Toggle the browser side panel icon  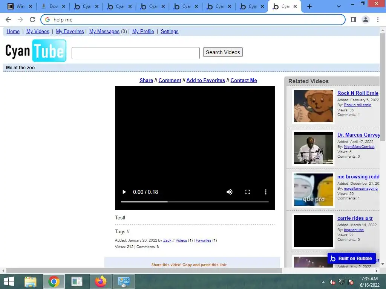pyautogui.click(x=354, y=20)
